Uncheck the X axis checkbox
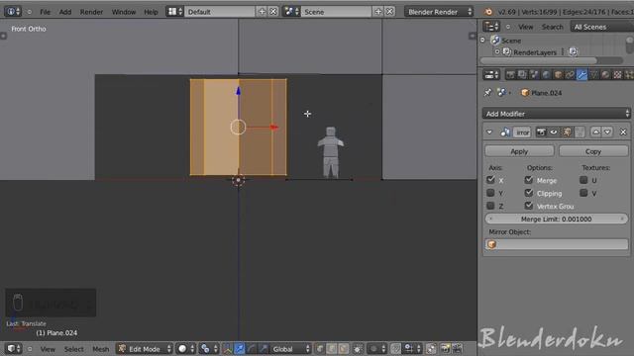Viewport: 634px width, 356px height. (491, 180)
